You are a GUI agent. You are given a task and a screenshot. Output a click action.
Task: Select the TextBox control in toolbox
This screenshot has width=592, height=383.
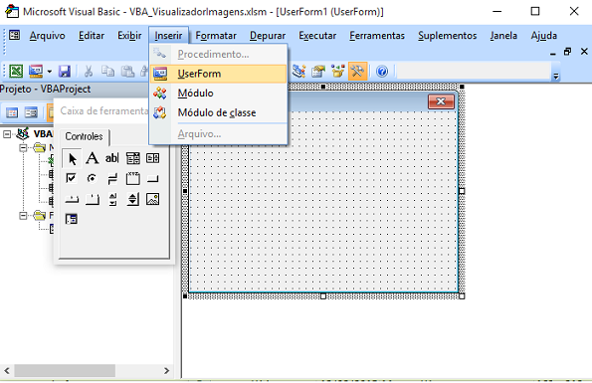[111, 158]
